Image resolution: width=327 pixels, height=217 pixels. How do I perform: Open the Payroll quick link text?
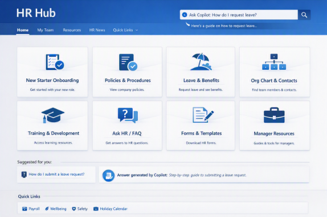(34, 208)
